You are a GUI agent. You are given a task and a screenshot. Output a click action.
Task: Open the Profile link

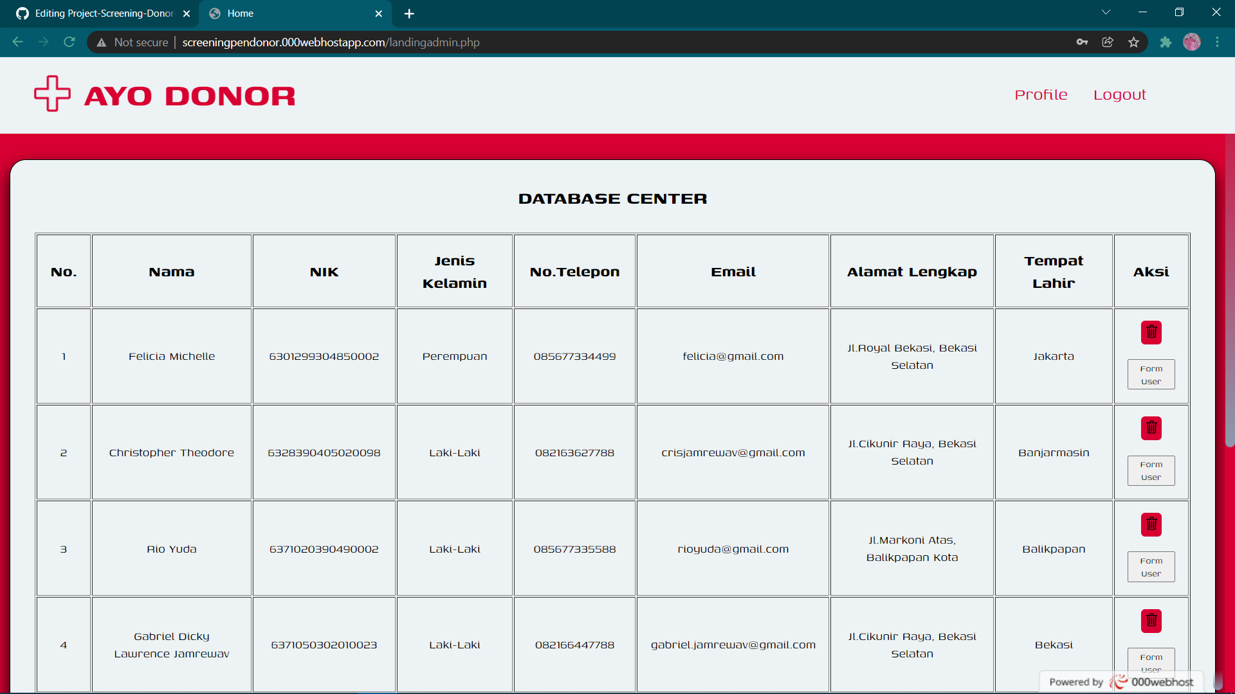click(x=1041, y=94)
